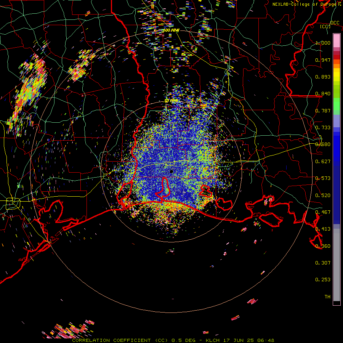The width and height of the screenshot is (343, 343).
Task: Click the 0.573 legend value
Action: point(323,178)
